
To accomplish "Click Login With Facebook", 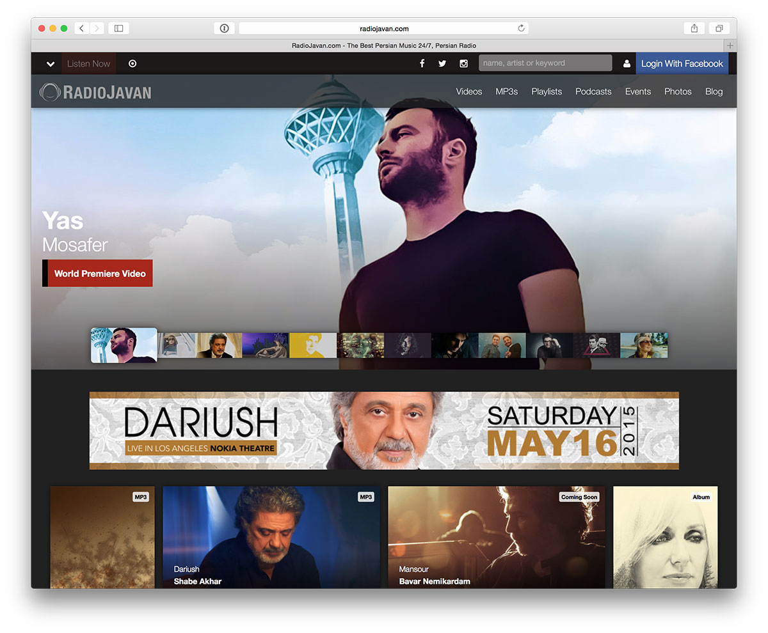I will coord(682,63).
